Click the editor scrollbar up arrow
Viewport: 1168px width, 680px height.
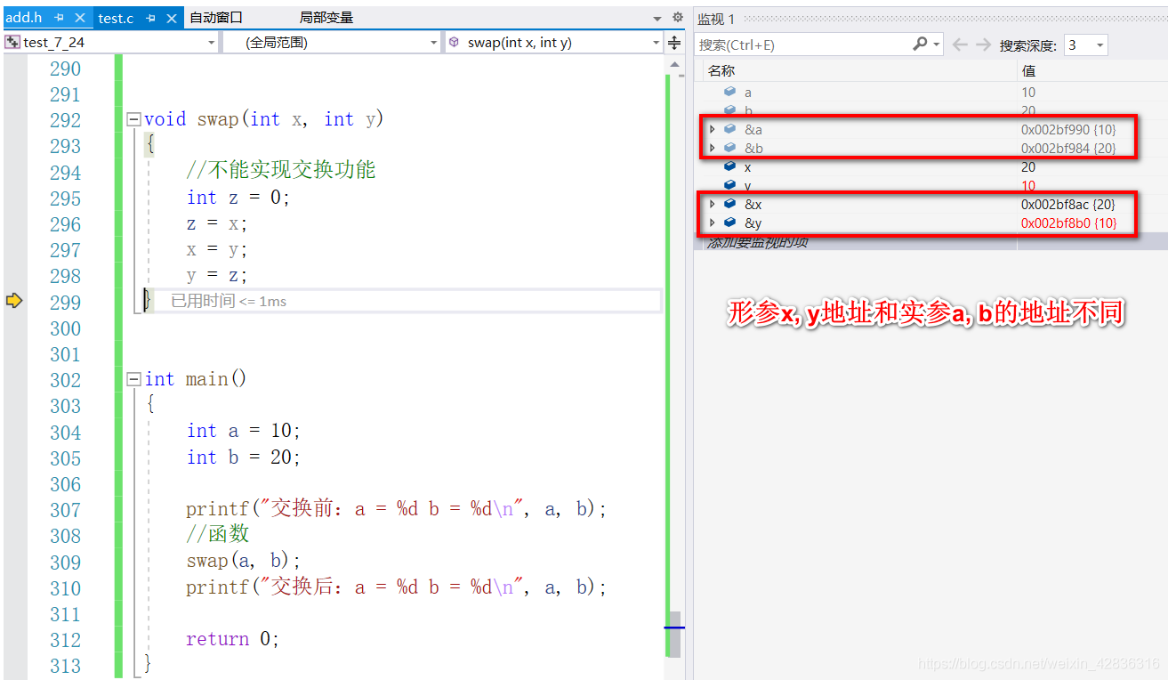point(675,62)
